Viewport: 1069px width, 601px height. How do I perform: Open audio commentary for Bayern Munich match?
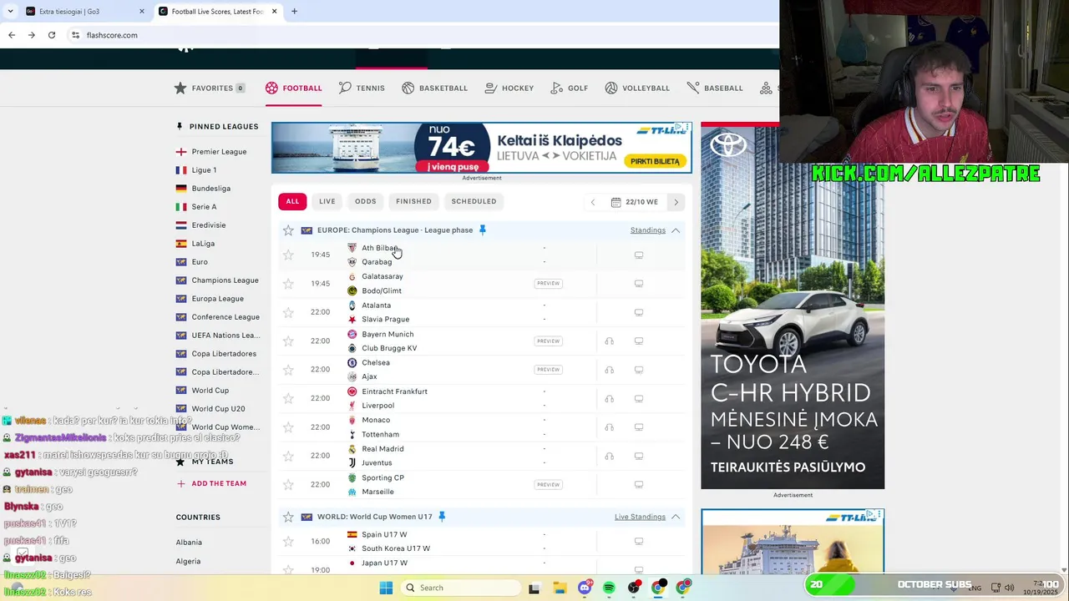coord(610,341)
